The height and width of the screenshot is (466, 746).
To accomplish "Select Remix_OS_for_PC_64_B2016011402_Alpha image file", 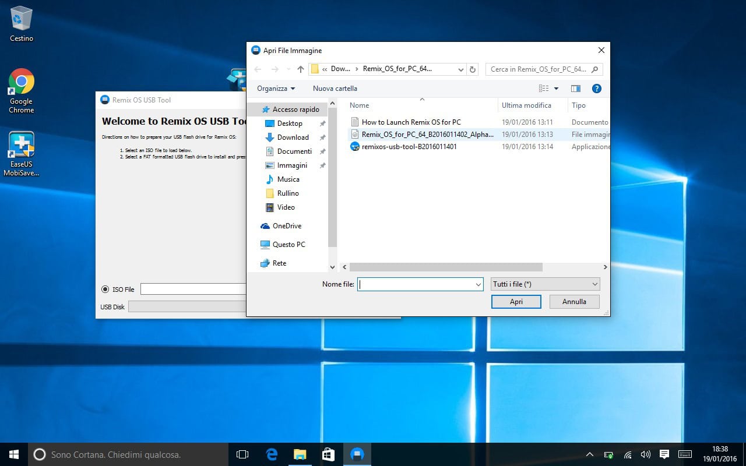I will 427,135.
